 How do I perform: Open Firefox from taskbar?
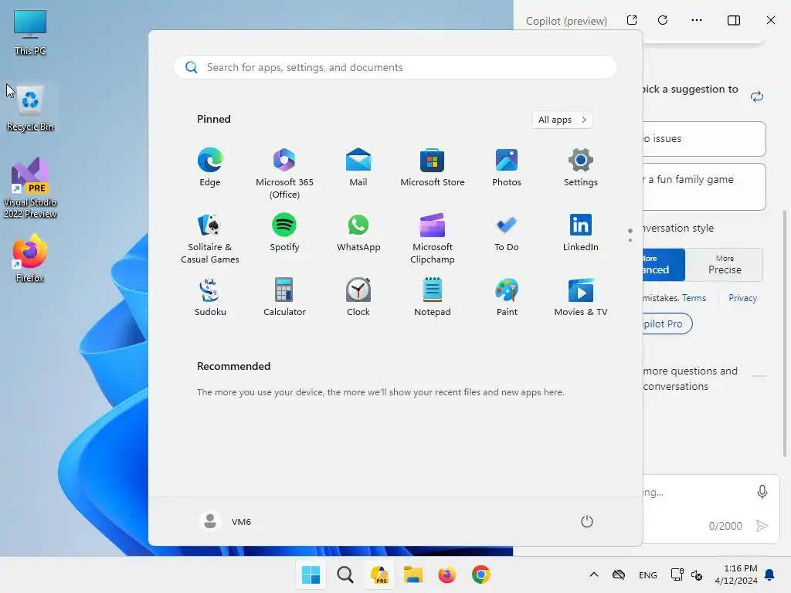click(x=447, y=574)
